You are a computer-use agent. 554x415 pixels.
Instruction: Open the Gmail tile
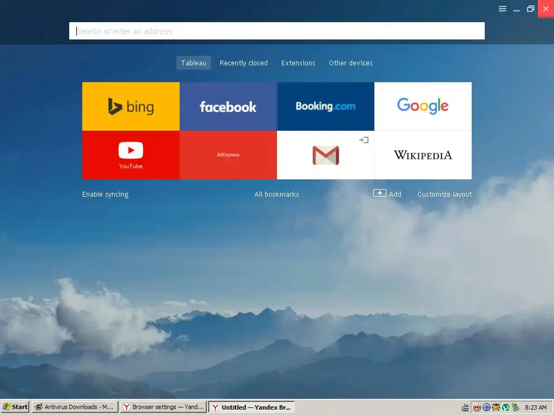[325, 155]
